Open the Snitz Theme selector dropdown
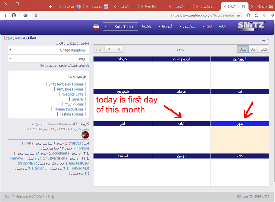Image resolution: width=275 pixels, height=202 pixels. pyautogui.click(x=120, y=26)
